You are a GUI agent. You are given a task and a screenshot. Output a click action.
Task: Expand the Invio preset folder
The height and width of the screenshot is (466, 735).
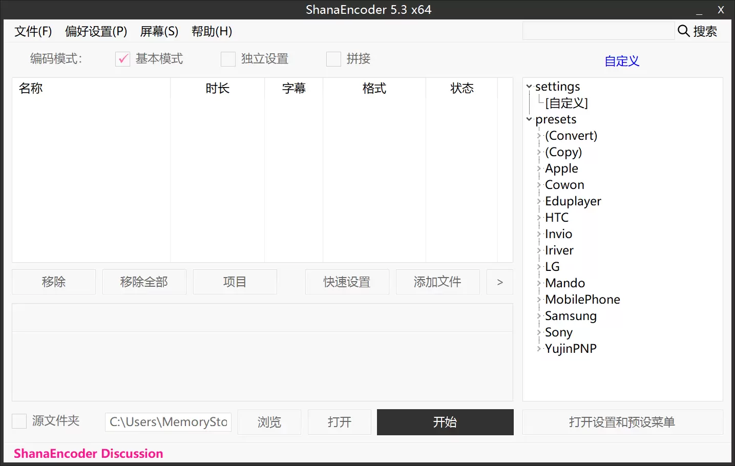pos(539,234)
